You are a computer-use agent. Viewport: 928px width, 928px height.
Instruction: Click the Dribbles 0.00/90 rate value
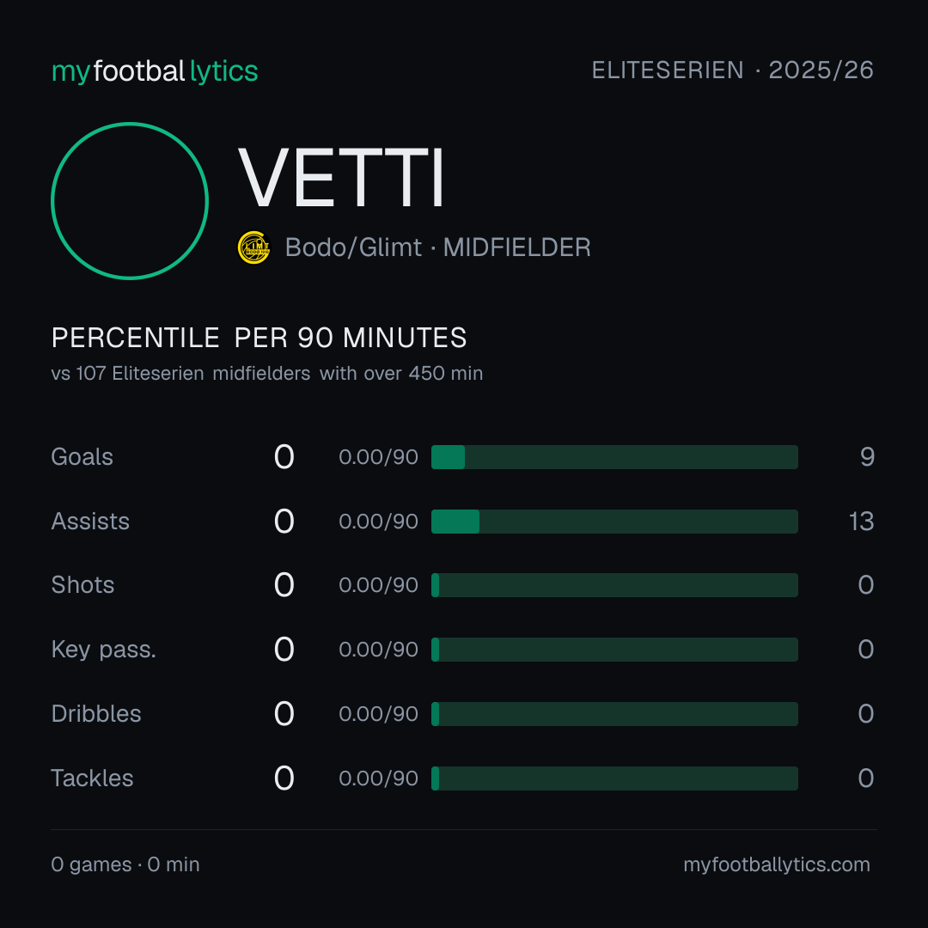[378, 714]
